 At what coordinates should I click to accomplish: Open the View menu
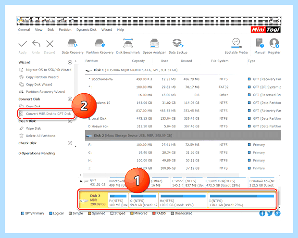tap(38, 30)
